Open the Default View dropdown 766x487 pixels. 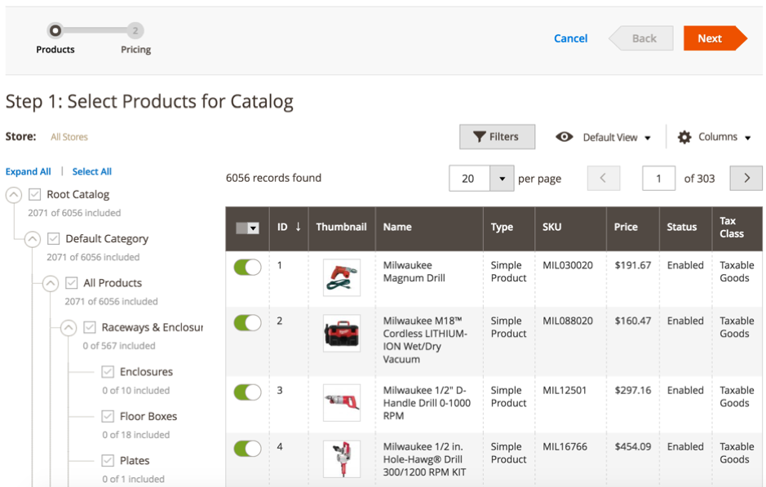(x=617, y=137)
